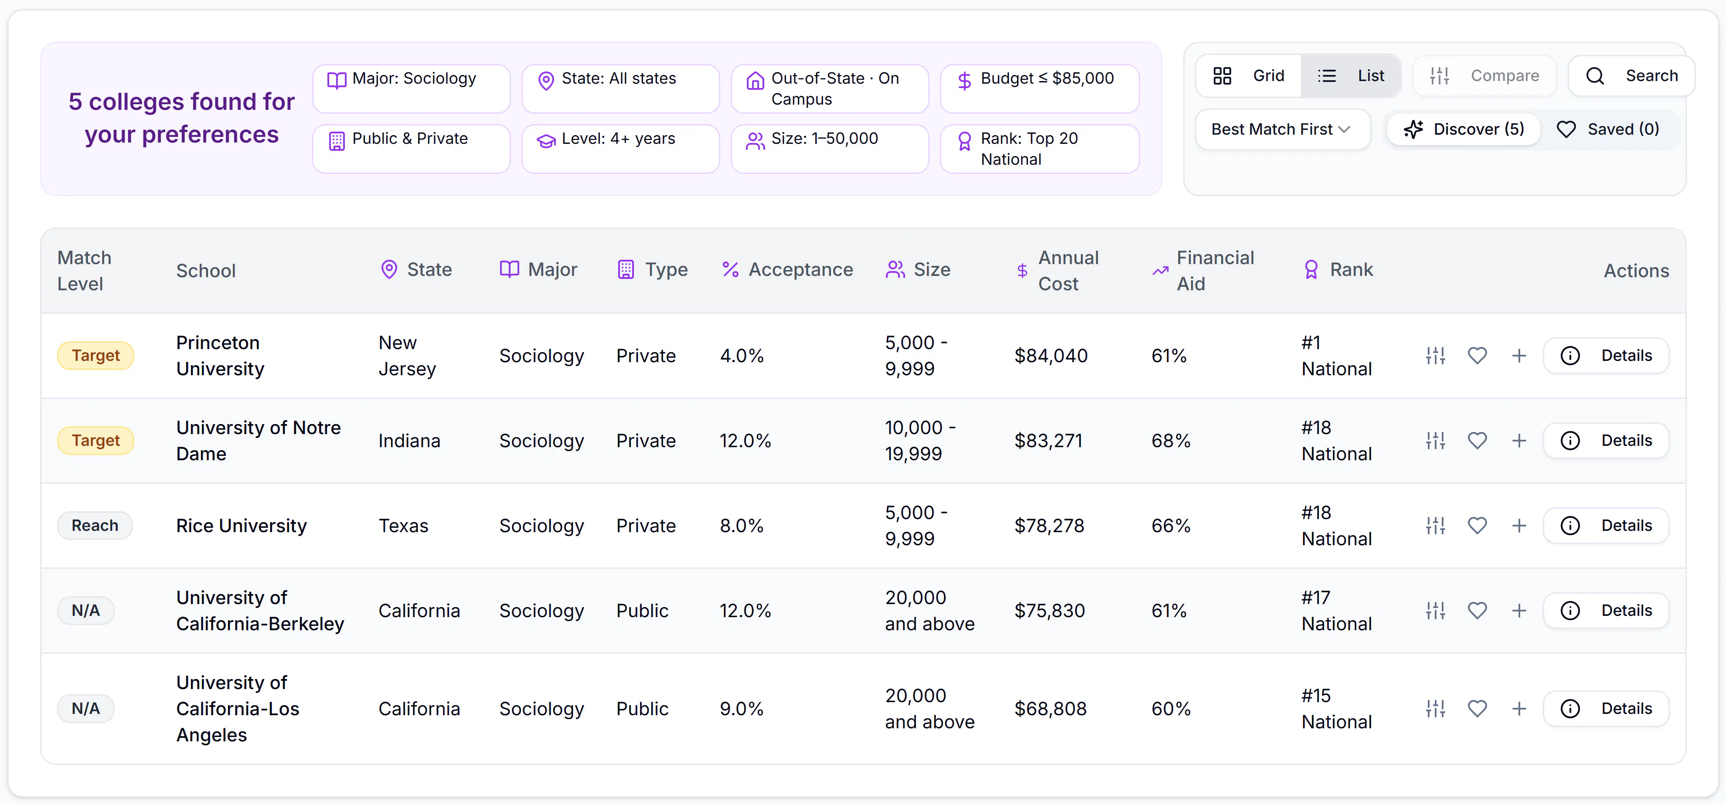Click plus icon in Princeton University row
Viewport: 1726px width, 805px height.
(1519, 356)
